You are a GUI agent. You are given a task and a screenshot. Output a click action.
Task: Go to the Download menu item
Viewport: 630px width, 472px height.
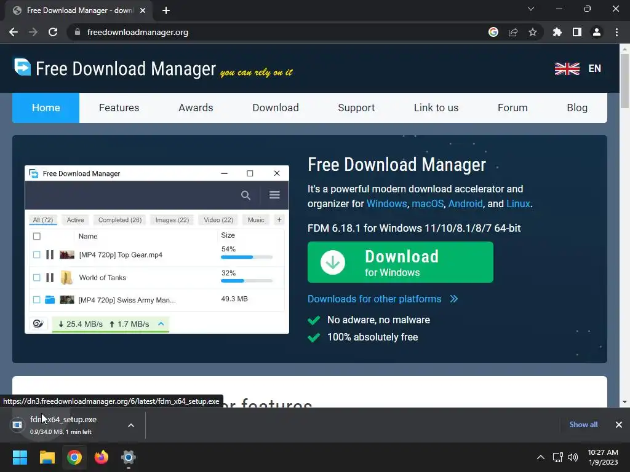[276, 108]
